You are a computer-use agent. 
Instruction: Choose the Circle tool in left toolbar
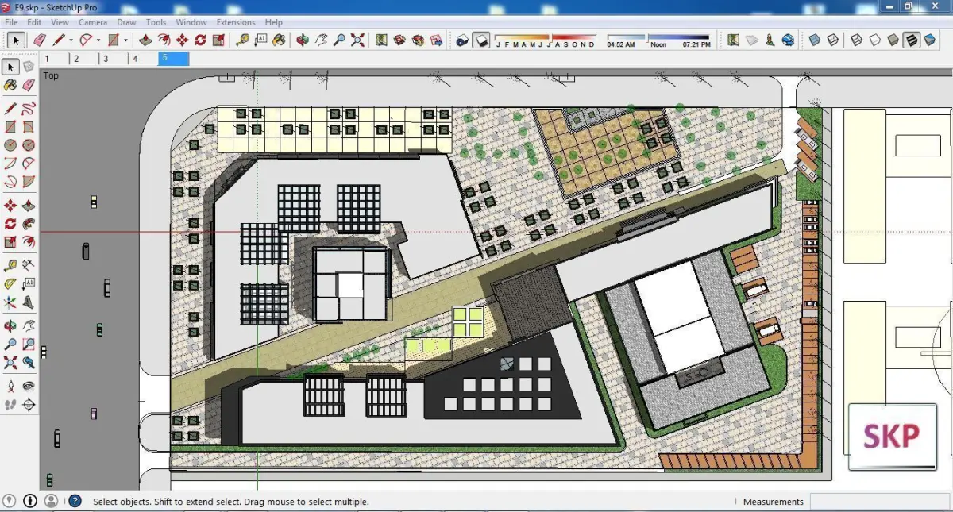point(10,145)
